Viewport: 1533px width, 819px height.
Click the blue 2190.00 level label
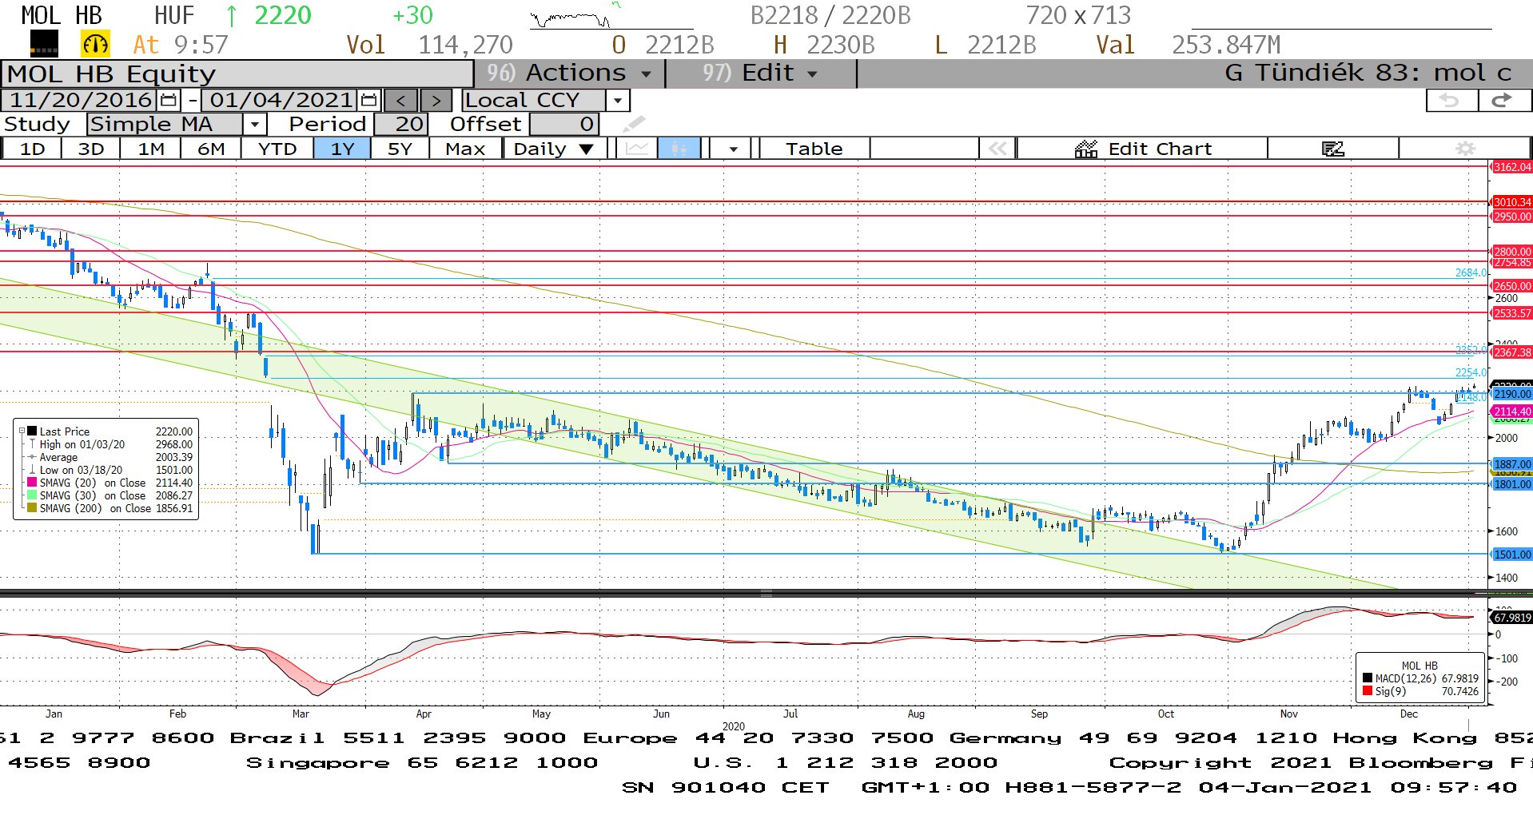(x=1512, y=394)
